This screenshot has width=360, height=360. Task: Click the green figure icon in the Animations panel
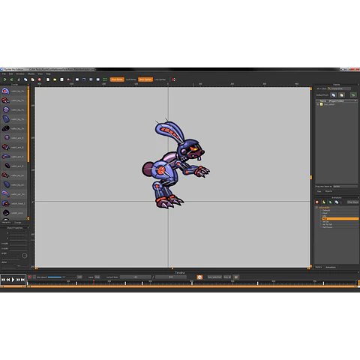[330, 202]
